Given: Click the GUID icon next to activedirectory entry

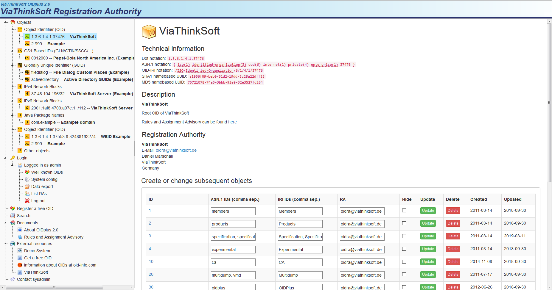Looking at the screenshot, I should (x=27, y=79).
